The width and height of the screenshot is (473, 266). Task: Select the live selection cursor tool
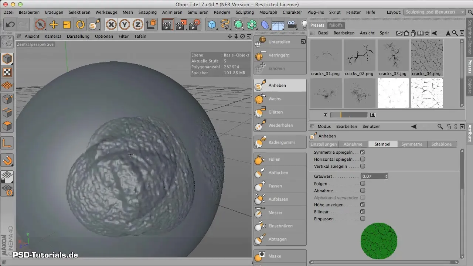point(40,25)
